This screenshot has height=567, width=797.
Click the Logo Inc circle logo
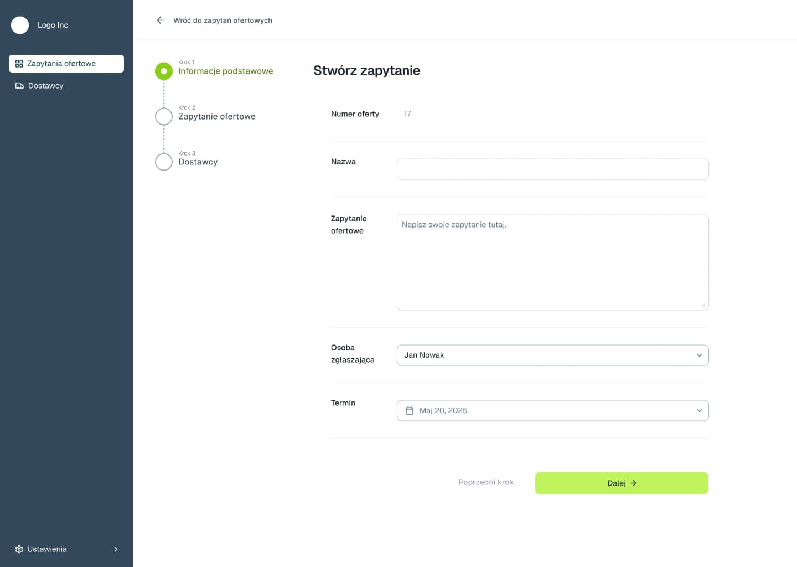click(x=20, y=25)
